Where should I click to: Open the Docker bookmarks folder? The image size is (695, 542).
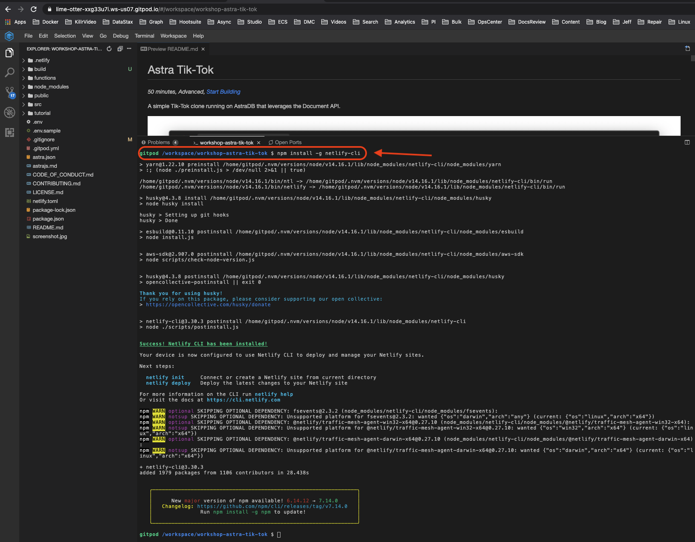(x=46, y=22)
